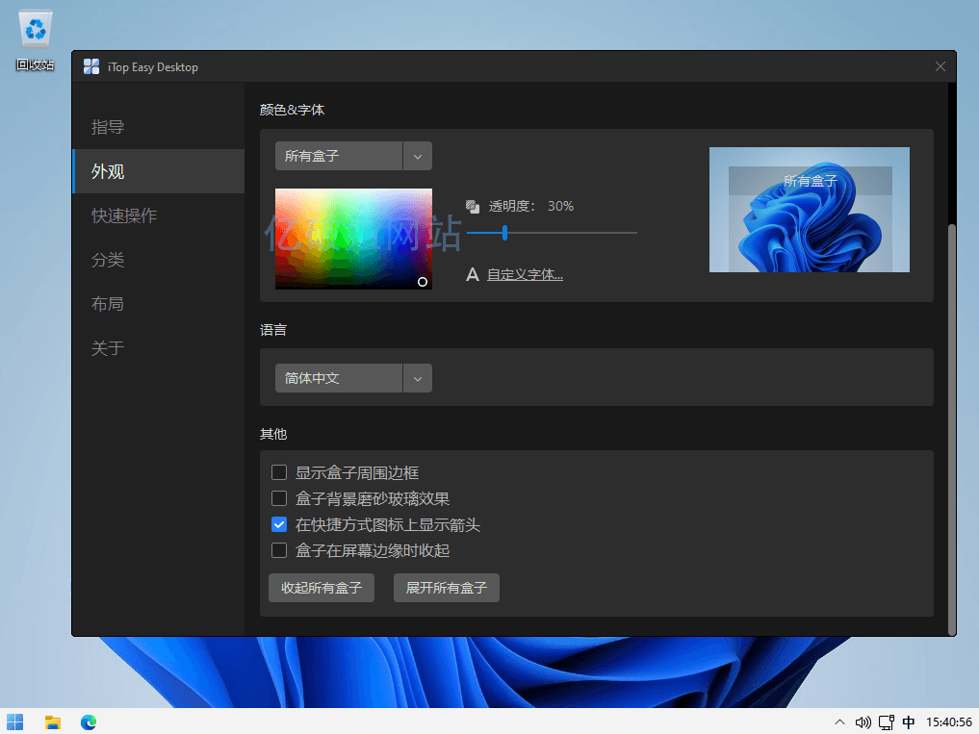Click the volume icon in system tray

863,721
